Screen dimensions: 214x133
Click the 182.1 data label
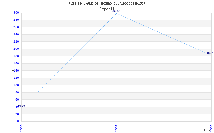click(210, 53)
